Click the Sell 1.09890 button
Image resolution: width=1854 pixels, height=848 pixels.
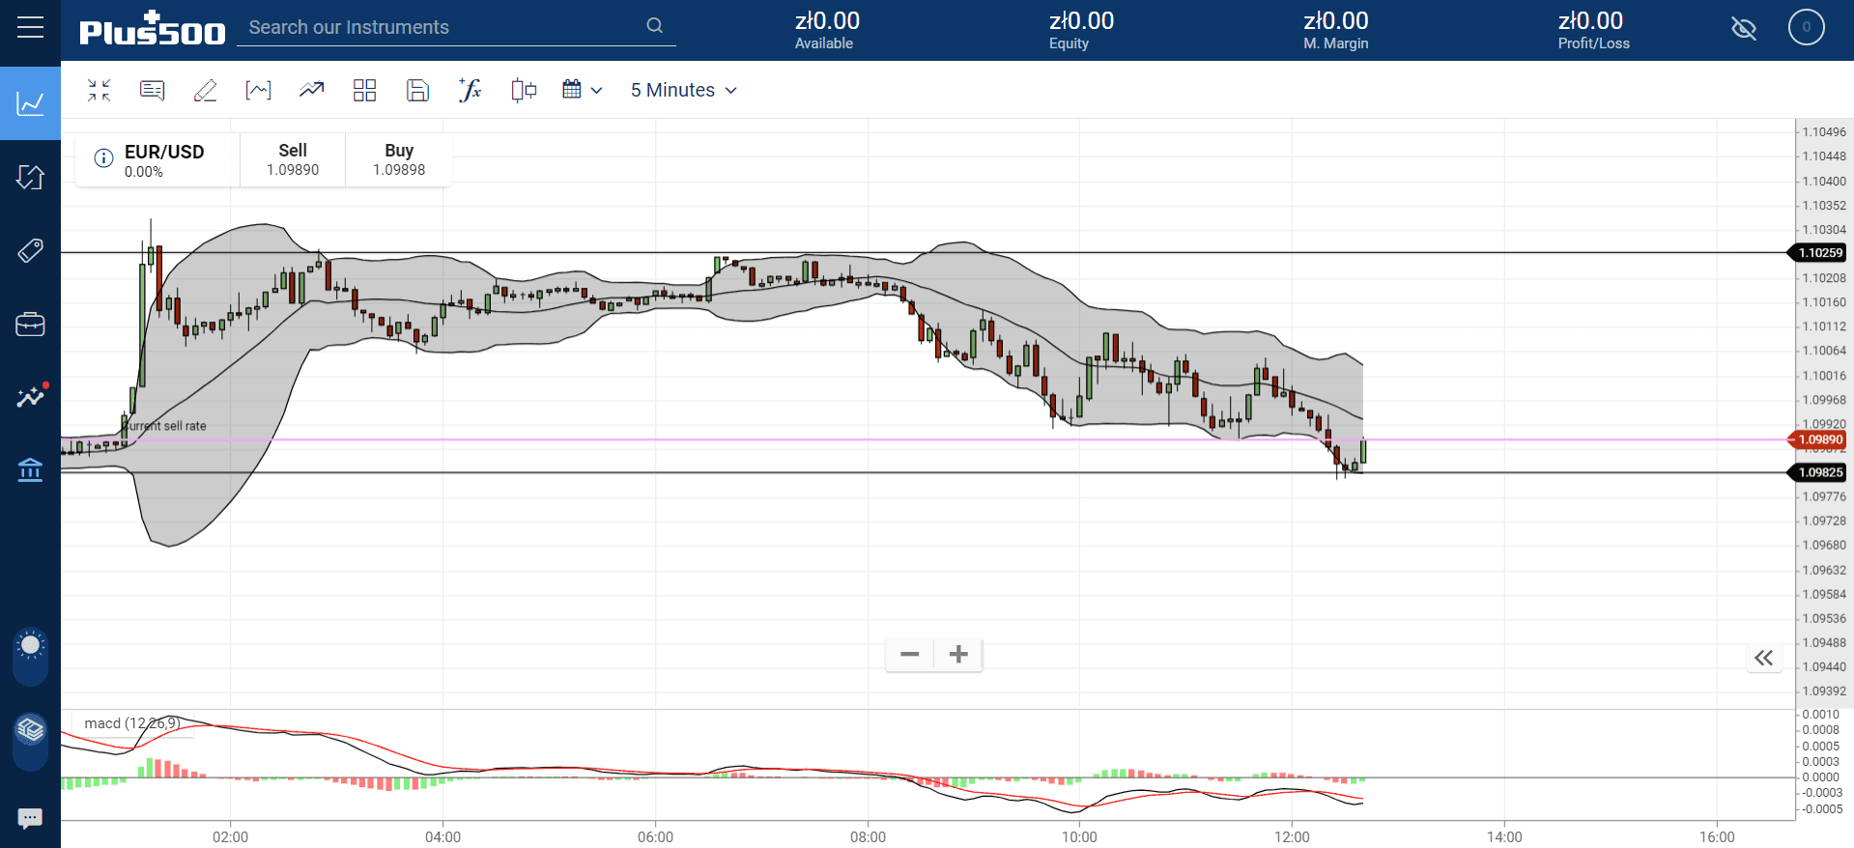tap(293, 159)
